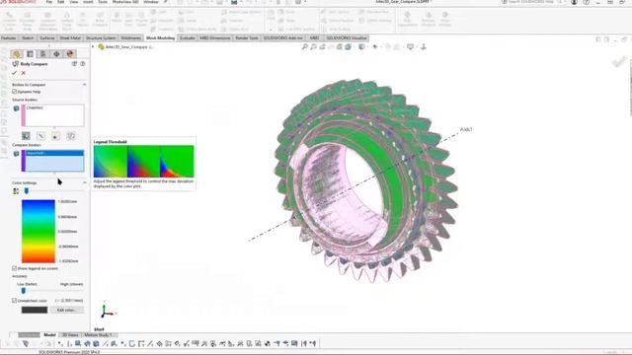The height and width of the screenshot is (355, 632).
Task: Click the rainbow deviation color legend bar
Action: pyautogui.click(x=39, y=231)
